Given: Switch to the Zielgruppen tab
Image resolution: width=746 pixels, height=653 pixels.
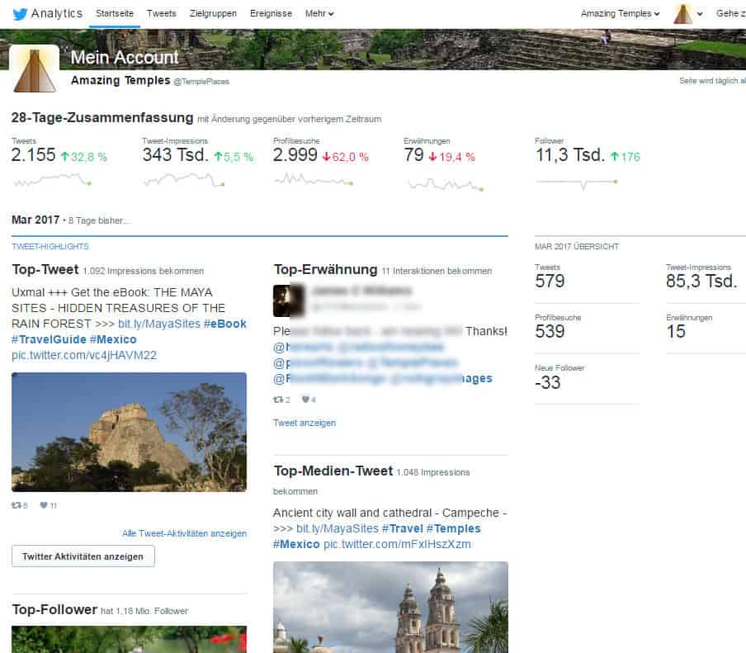Looking at the screenshot, I should (213, 14).
